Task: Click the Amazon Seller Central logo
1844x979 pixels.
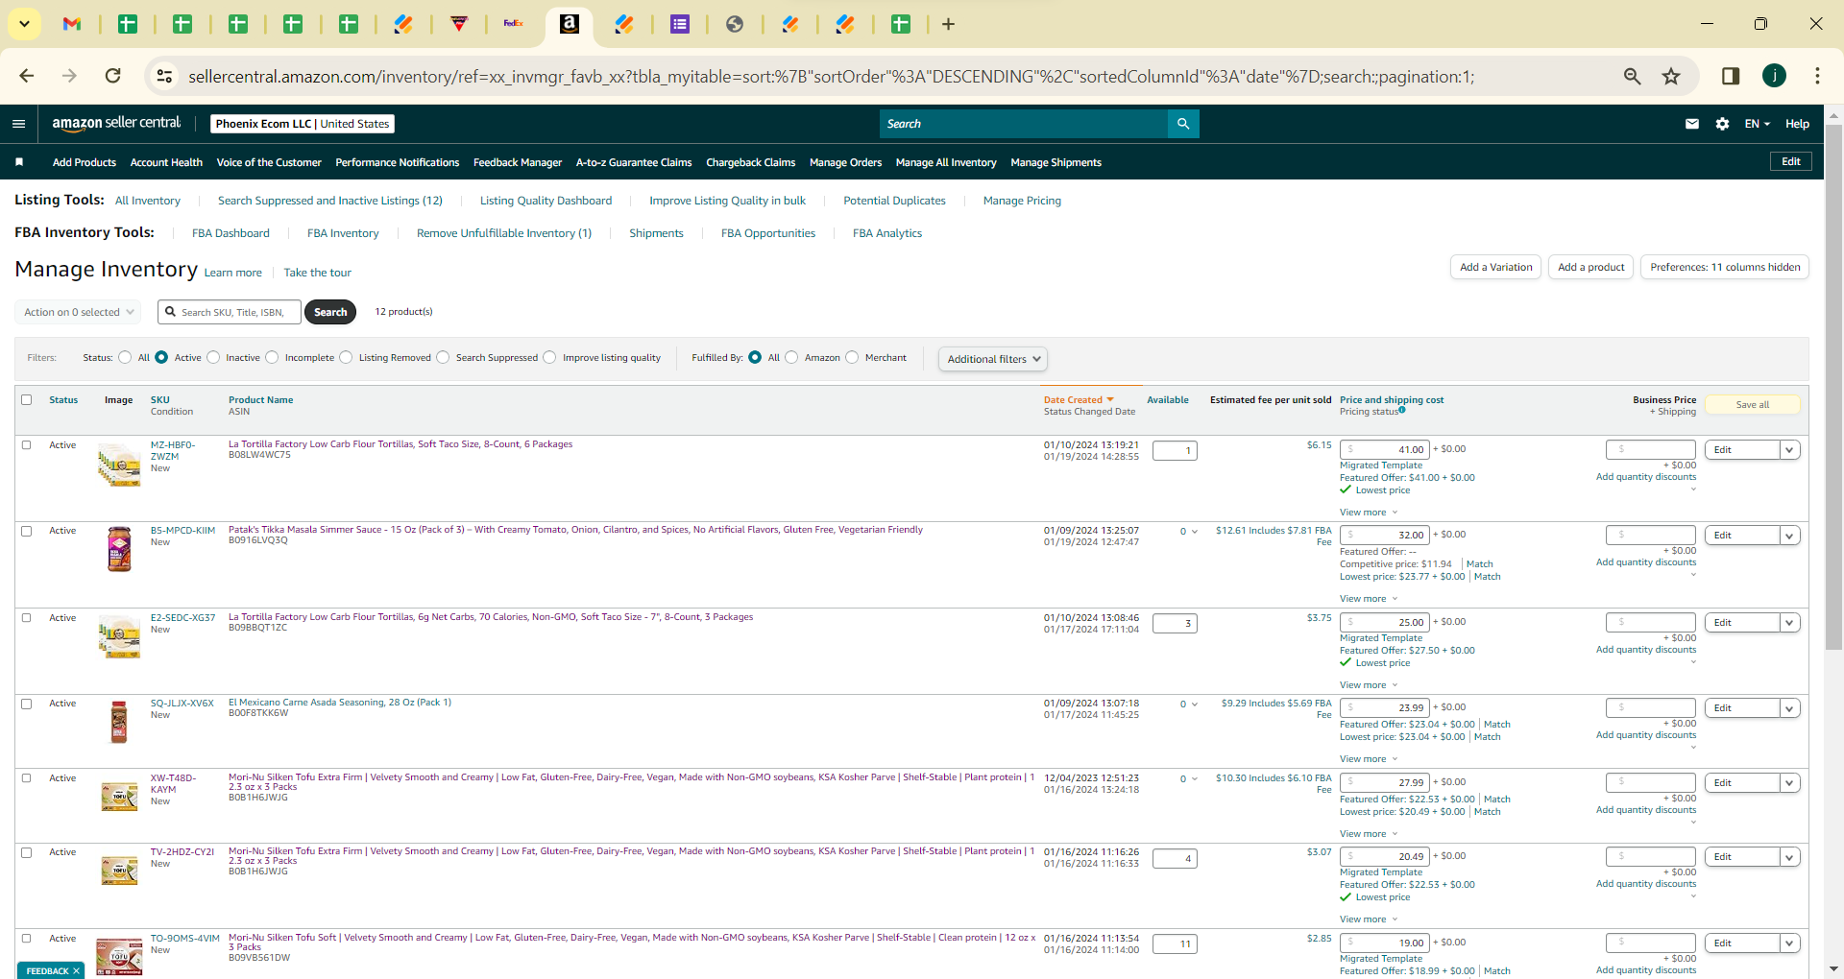Action: [x=116, y=123]
